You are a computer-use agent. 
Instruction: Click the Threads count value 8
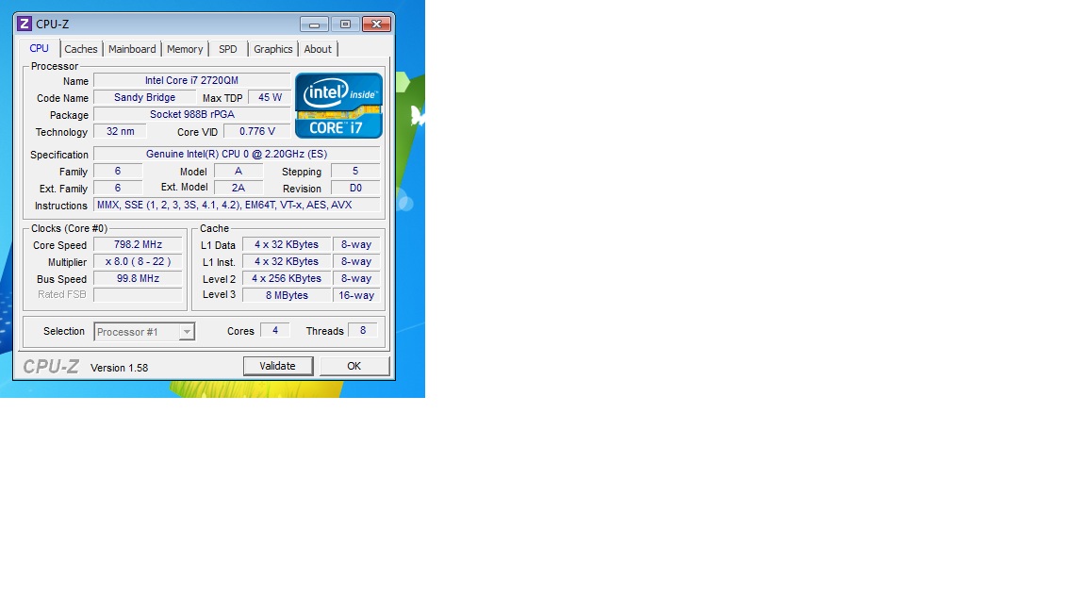tap(362, 330)
